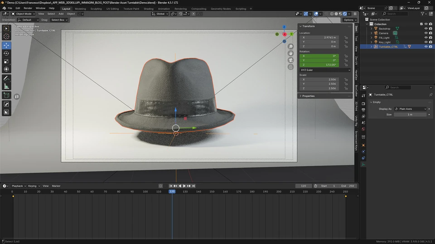Switch to solid viewport shading
435x244 pixels.
click(x=336, y=14)
